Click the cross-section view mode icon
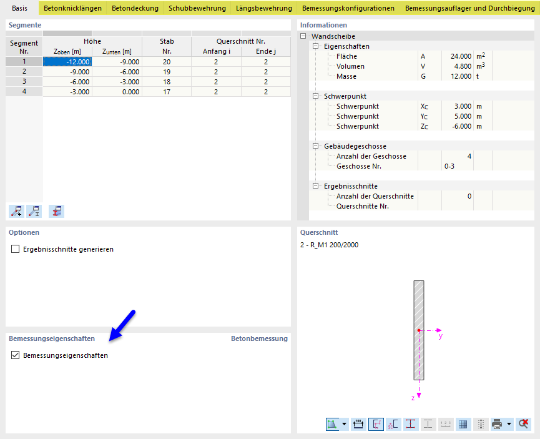540x439 pixels. [332, 424]
